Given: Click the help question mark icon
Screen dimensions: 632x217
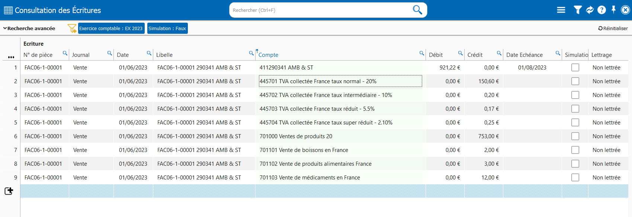Looking at the screenshot, I should tap(601, 10).
